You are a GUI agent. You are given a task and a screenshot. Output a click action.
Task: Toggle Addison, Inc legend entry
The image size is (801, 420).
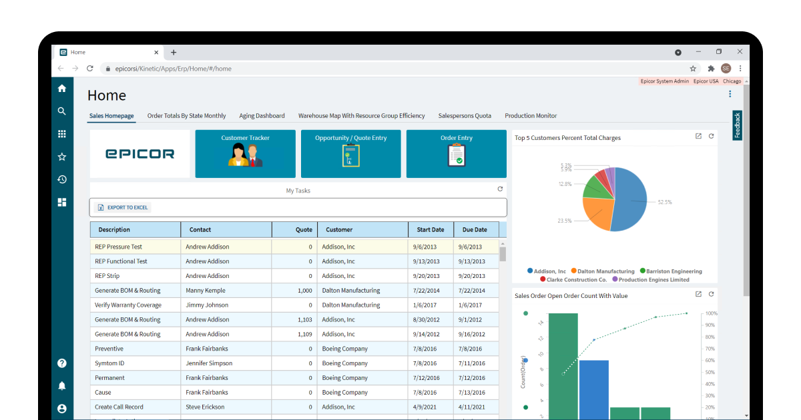(x=546, y=271)
